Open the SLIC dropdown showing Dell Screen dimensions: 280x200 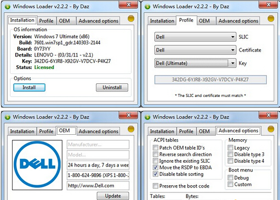point(195,37)
